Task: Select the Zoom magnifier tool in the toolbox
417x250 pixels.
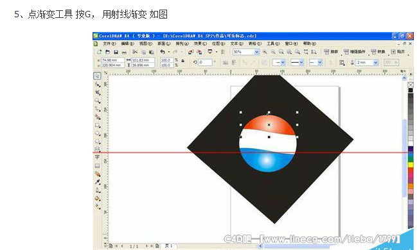Action: point(97,101)
